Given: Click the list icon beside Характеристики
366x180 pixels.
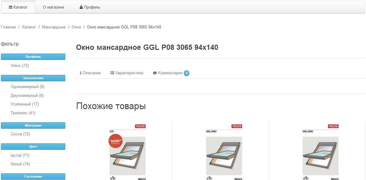Looking at the screenshot, I should [112, 73].
